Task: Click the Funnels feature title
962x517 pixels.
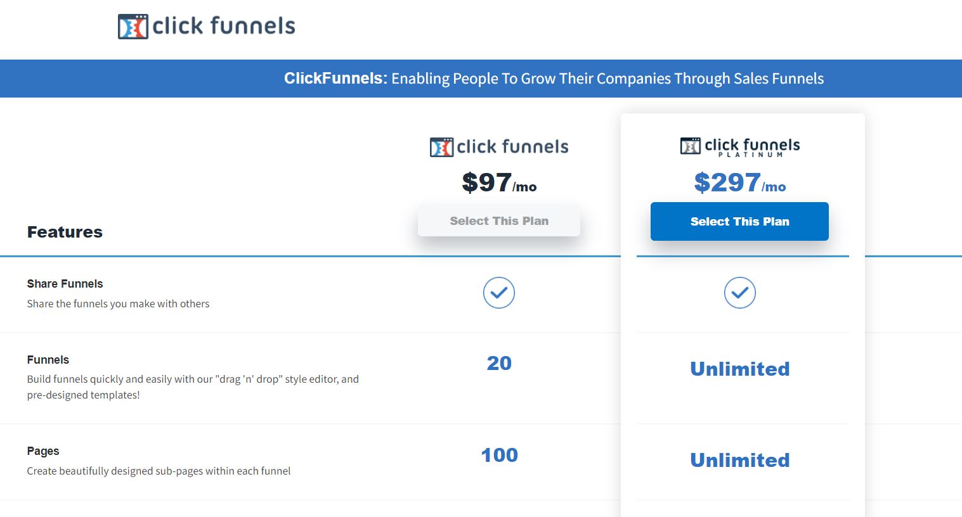Action: click(48, 360)
